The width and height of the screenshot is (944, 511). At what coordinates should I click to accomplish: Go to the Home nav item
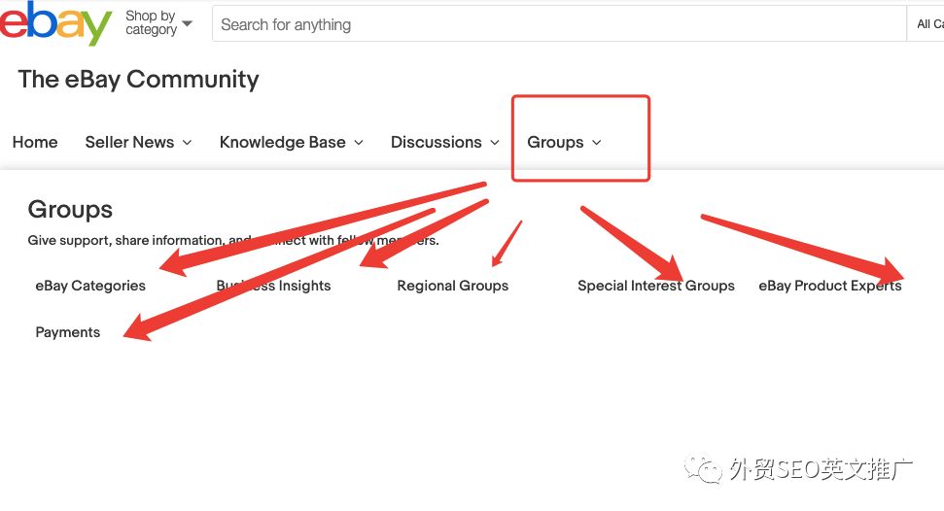pyautogui.click(x=35, y=142)
